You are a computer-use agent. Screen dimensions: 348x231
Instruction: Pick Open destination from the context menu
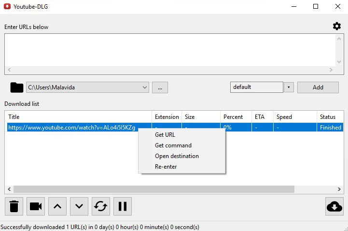tap(177, 156)
